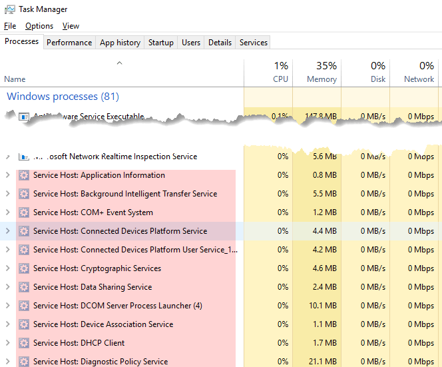Viewport: 442px width, 367px height.
Task: Switch to the Performance tab
Action: click(x=69, y=42)
